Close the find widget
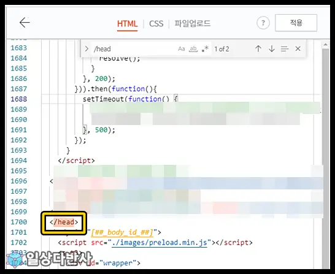 click(298, 49)
